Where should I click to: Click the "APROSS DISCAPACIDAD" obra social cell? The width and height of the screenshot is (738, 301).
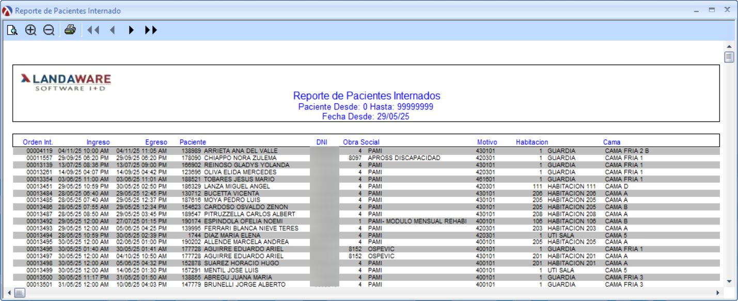click(404, 157)
